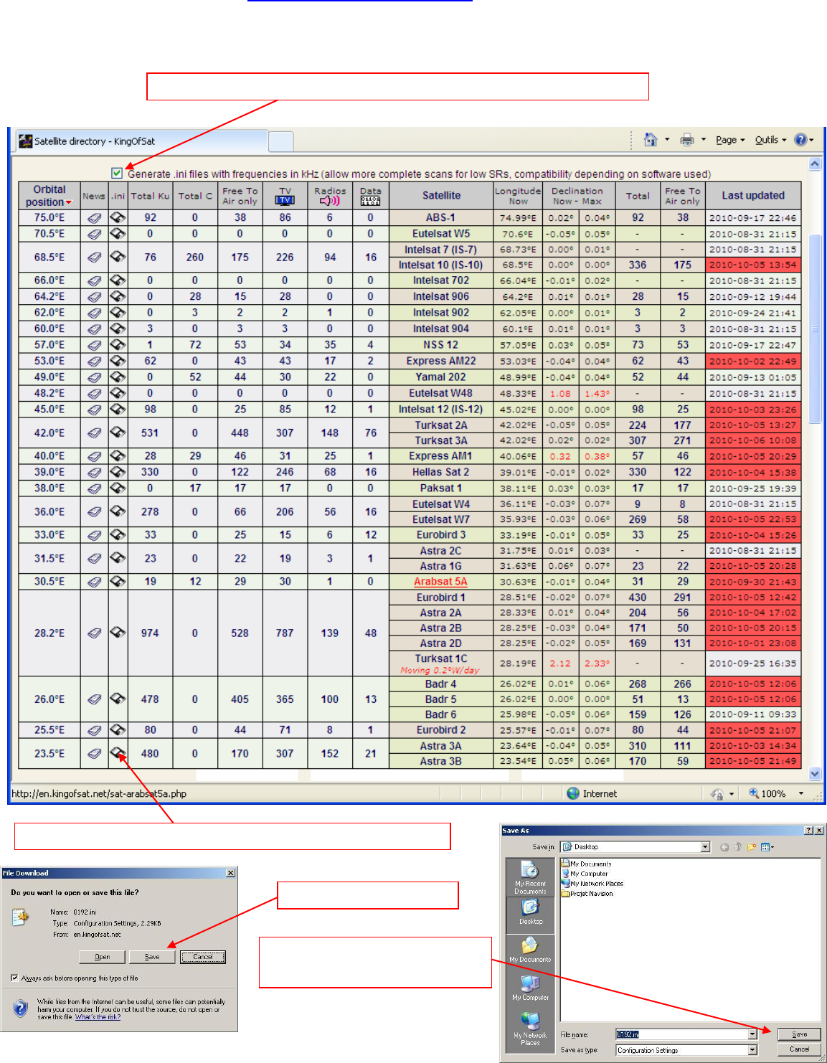Click the TV column header icon

(285, 200)
